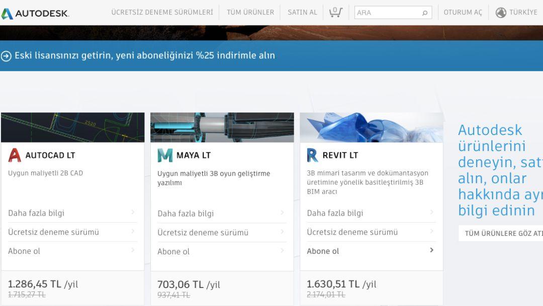Click Maya LT description about 3B oyun geliştirme

(214, 178)
